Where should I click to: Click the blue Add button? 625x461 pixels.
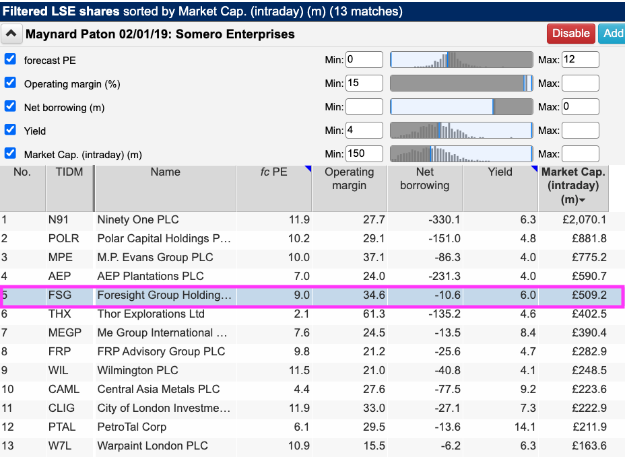613,34
